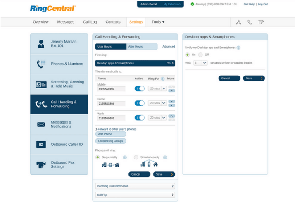295x202 pixels.
Task: Click the Outbound Caller ID badge icon
Action: 41,145
